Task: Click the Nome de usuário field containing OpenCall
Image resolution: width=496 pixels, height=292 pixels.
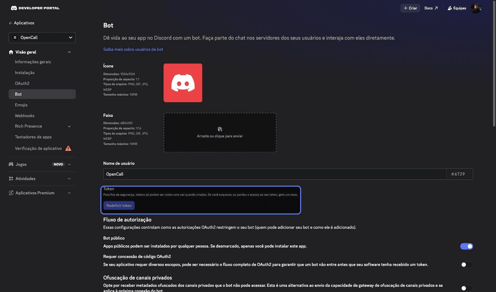Action: (x=275, y=174)
